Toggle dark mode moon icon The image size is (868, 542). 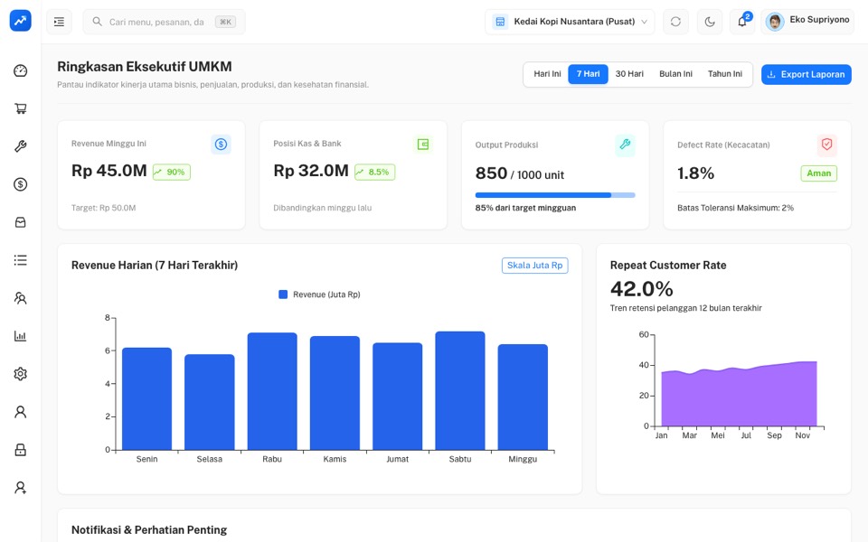click(x=710, y=22)
